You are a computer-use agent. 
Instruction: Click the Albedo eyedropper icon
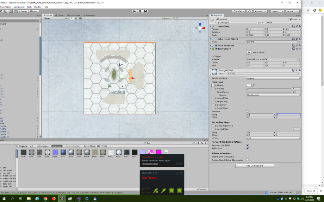tap(253, 85)
